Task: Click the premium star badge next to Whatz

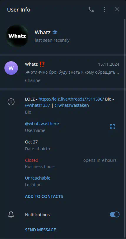Action: coord(55,32)
